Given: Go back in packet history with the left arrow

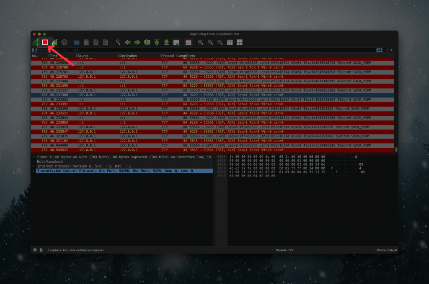Looking at the screenshot, I should click(127, 42).
